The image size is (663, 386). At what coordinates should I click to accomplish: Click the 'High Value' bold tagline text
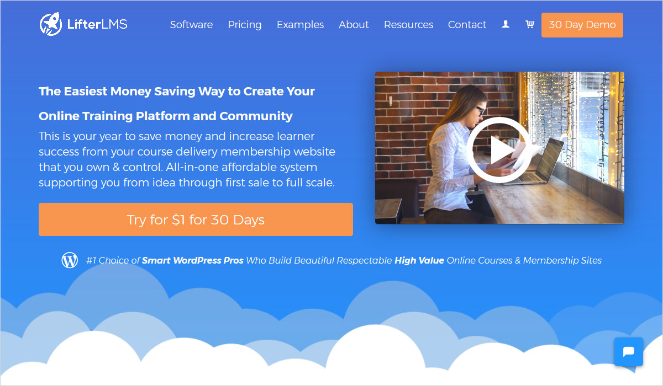point(419,260)
